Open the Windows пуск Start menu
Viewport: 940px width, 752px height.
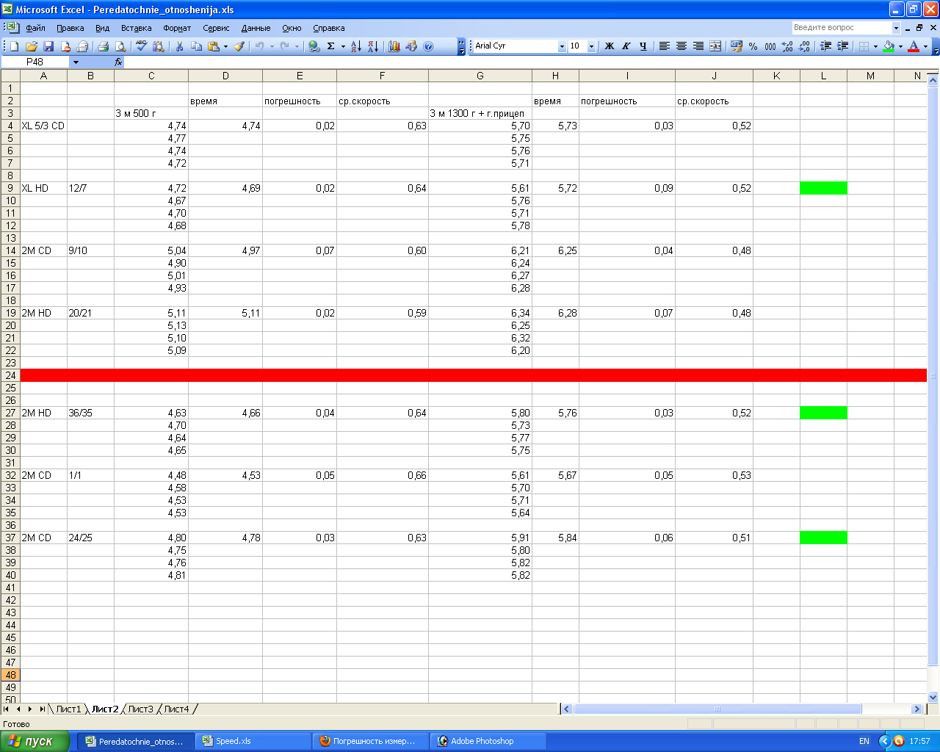point(35,741)
